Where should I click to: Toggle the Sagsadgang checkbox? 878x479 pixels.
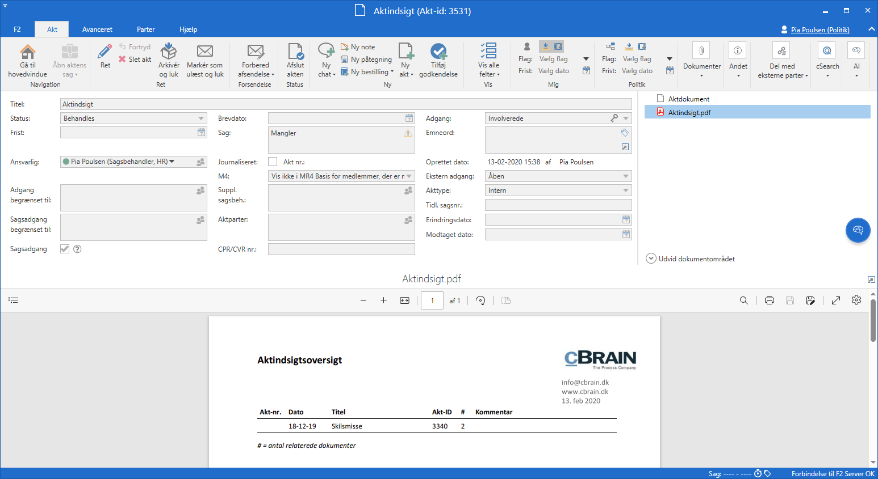click(65, 249)
